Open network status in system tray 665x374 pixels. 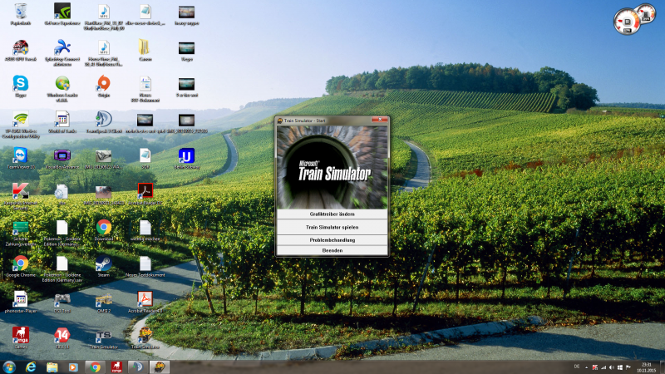click(603, 367)
